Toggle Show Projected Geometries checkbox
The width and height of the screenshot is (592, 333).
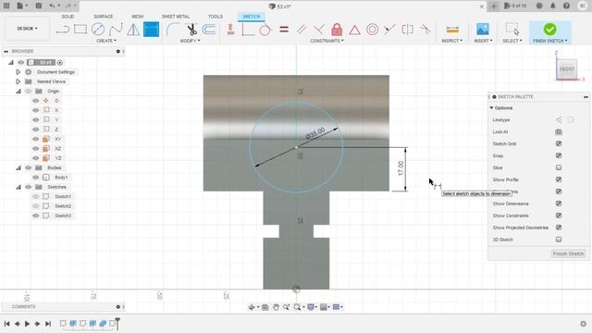(559, 228)
